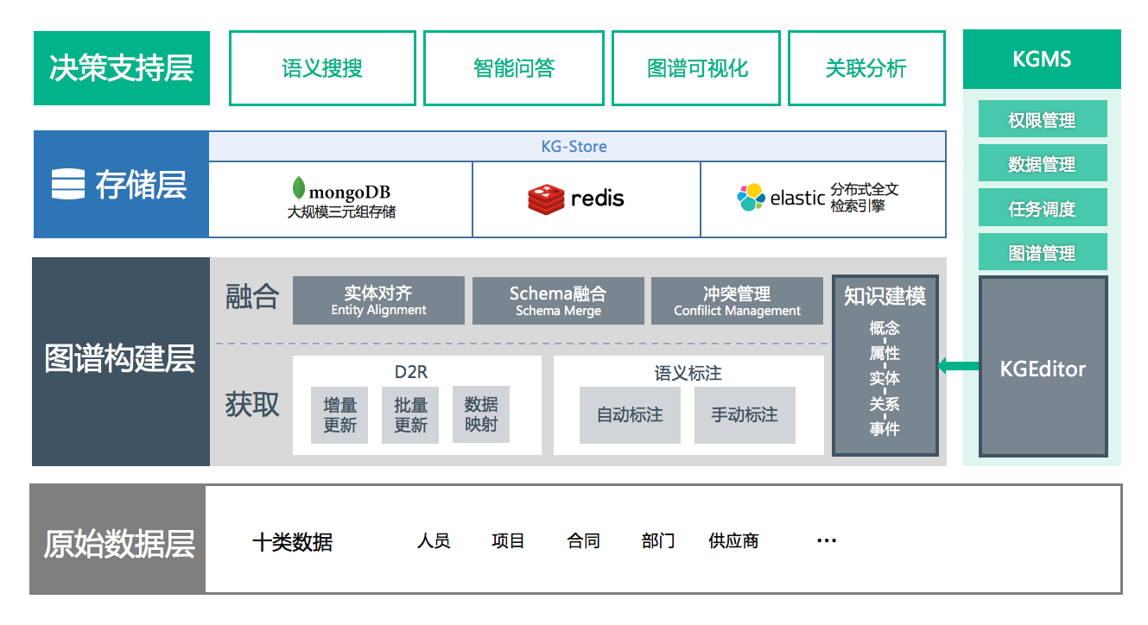Click the 知识建模 title

point(885,296)
